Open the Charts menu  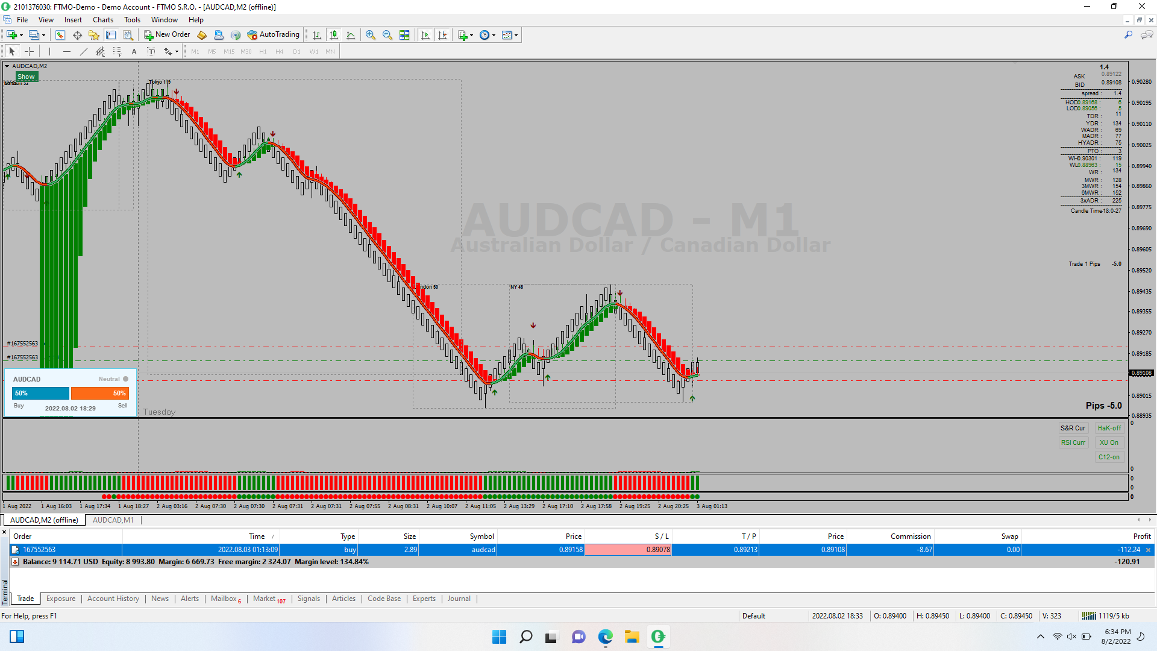pyautogui.click(x=103, y=20)
